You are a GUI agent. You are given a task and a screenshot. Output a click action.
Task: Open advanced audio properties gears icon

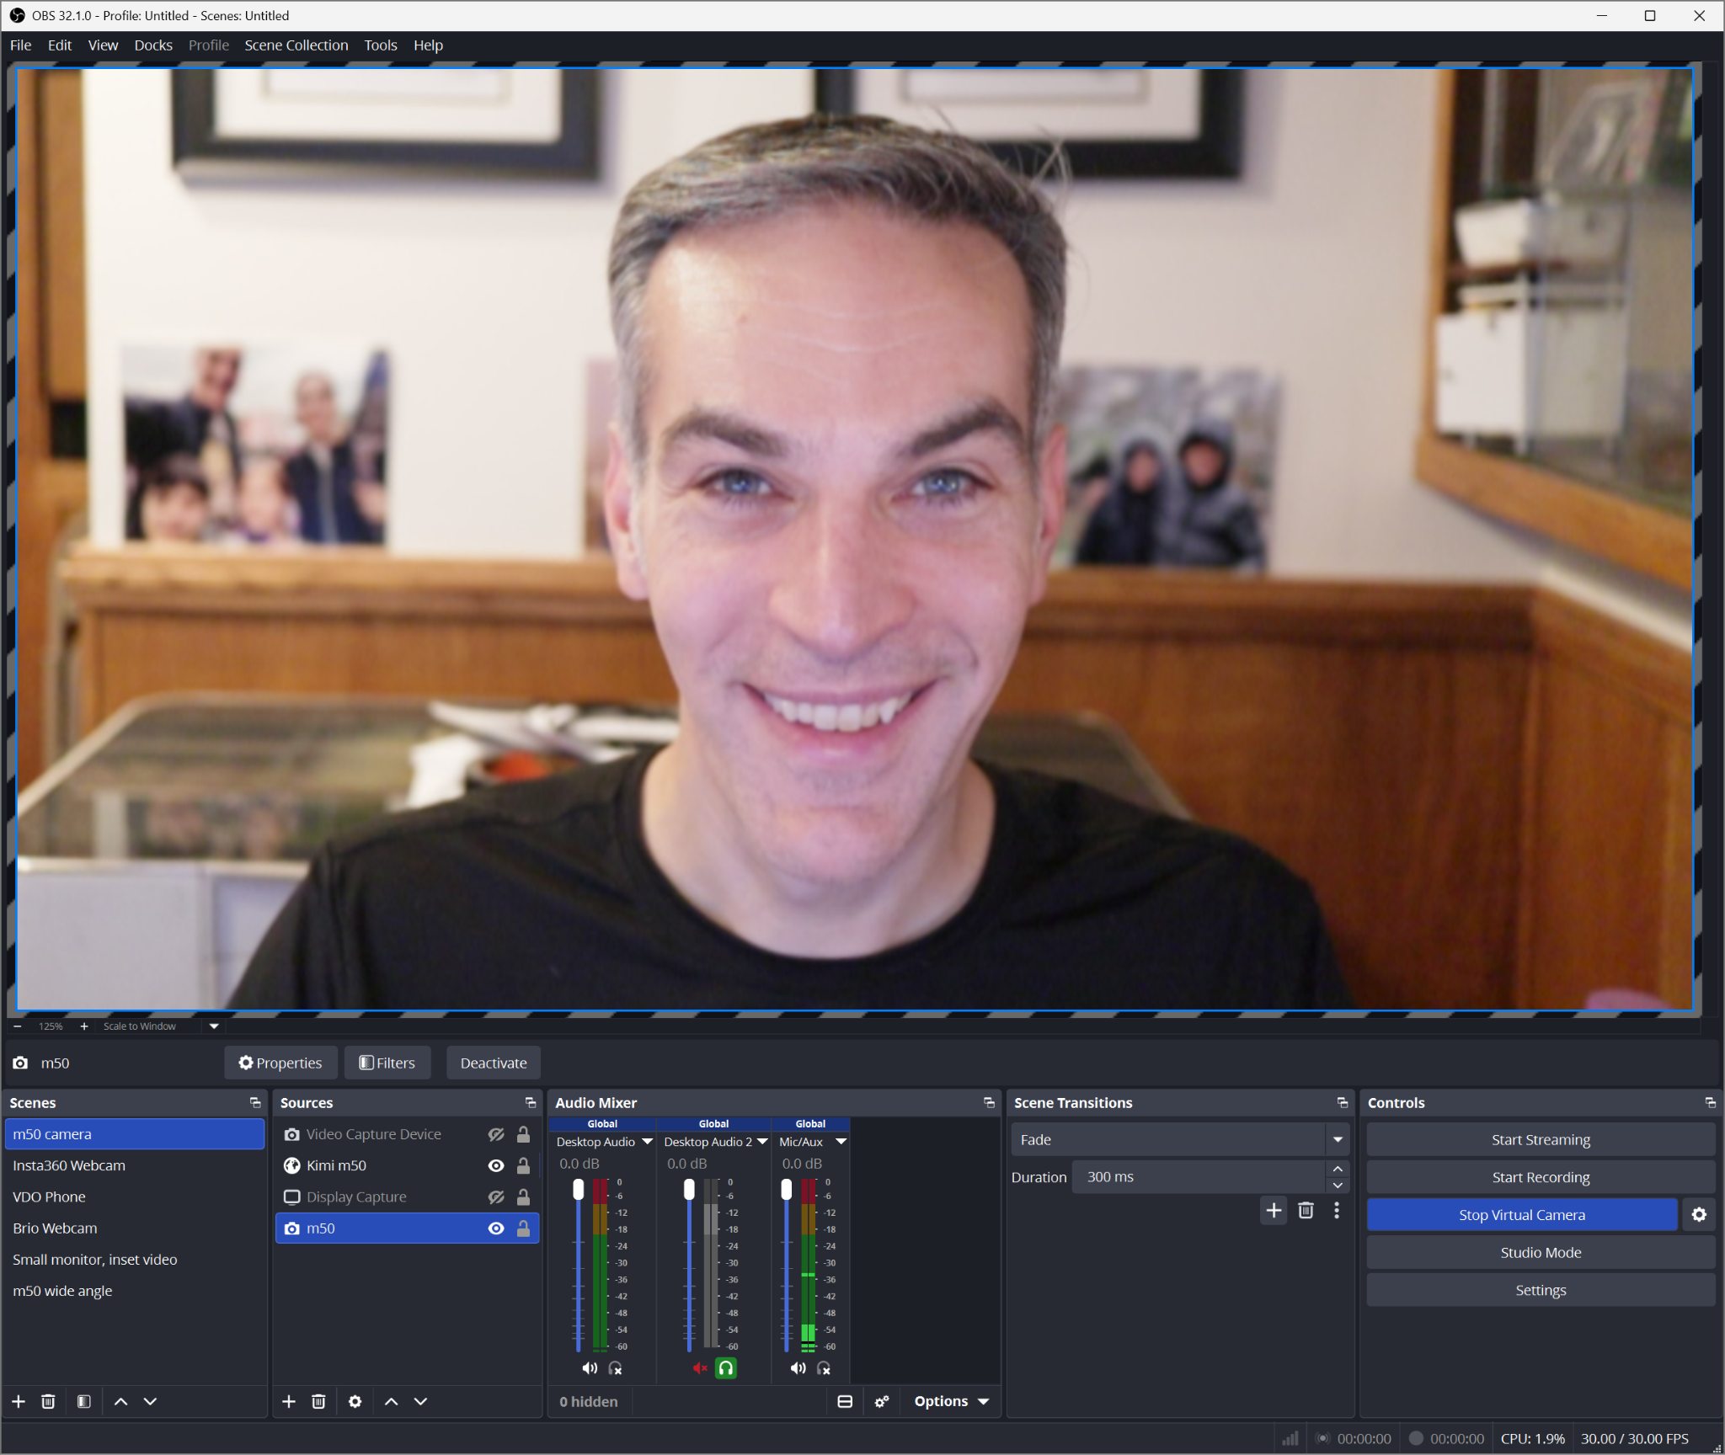pos(882,1401)
